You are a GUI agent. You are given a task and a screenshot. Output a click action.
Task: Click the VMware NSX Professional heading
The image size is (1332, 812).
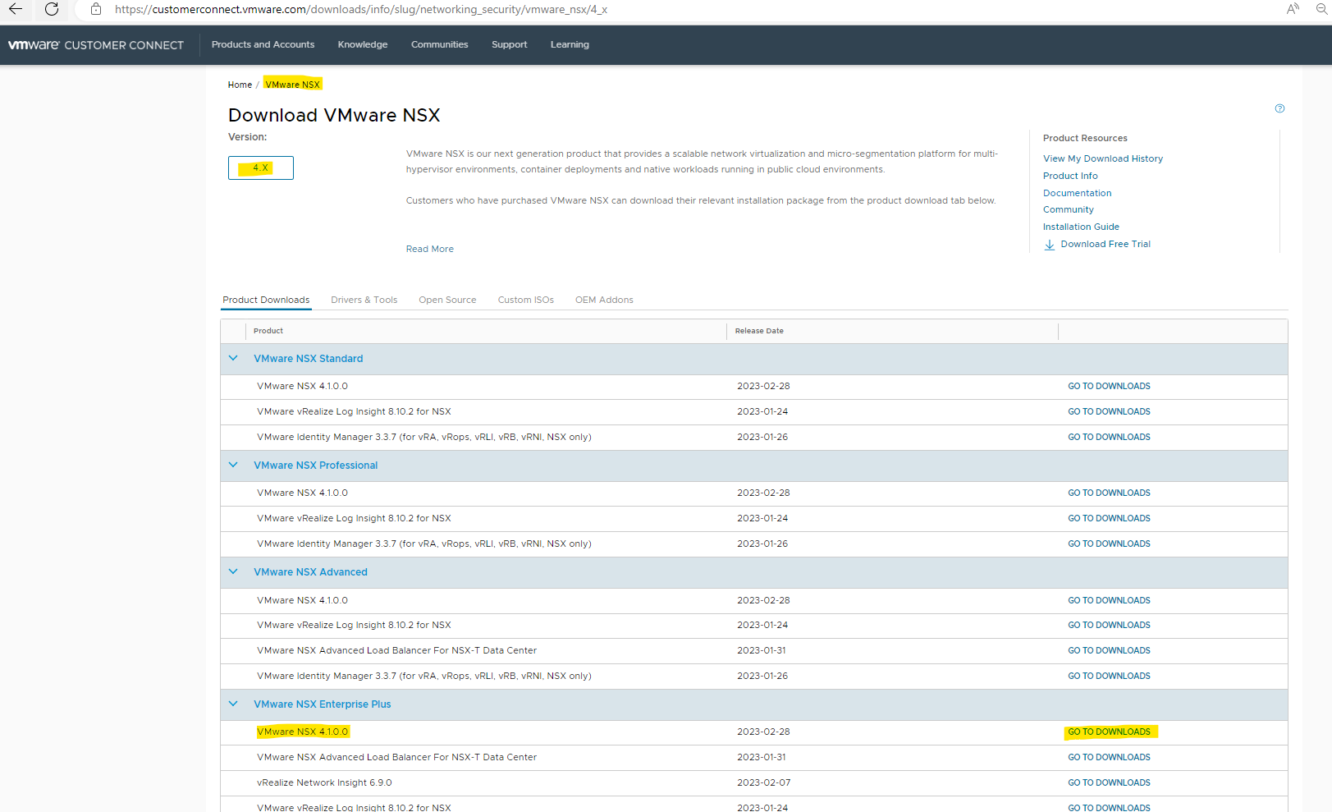click(x=315, y=466)
